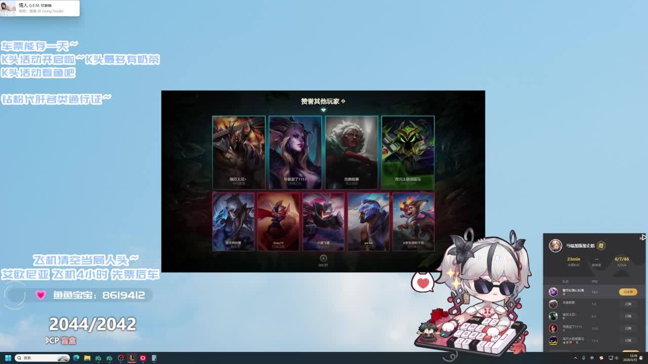This screenshot has height=364, width=648.
Task: Click the 已赞 button in the bottom teammate row
Action: pyautogui.click(x=628, y=340)
